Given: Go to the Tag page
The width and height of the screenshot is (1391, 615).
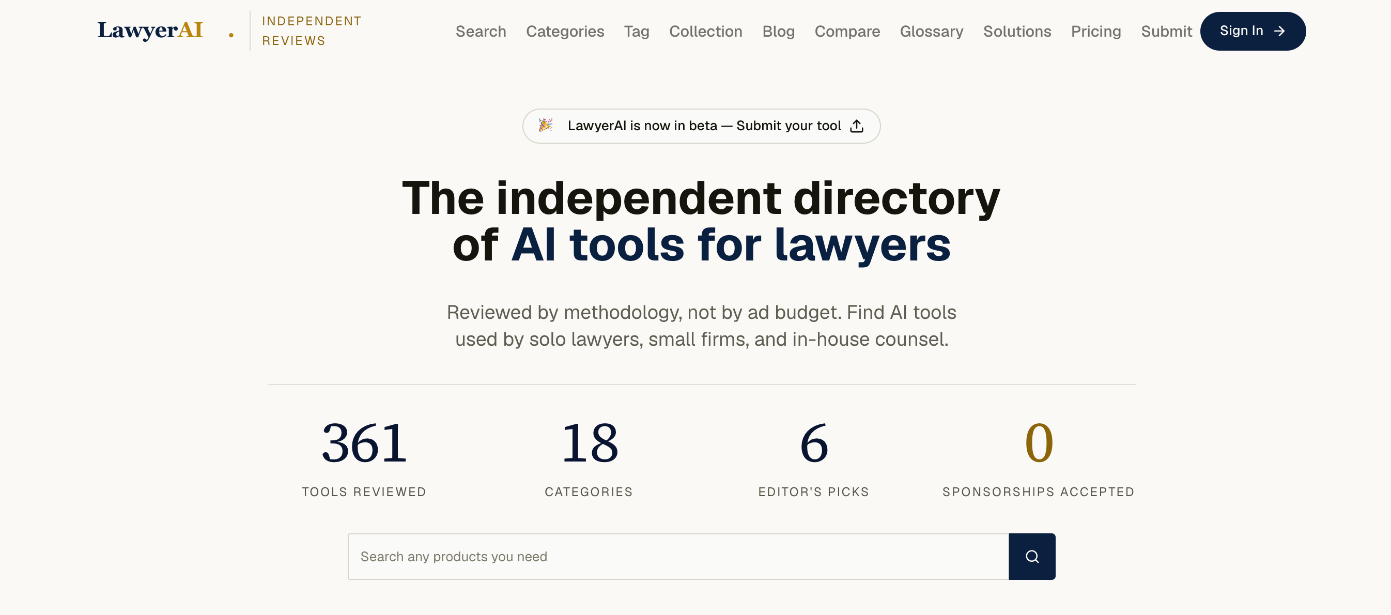Looking at the screenshot, I should (x=636, y=32).
